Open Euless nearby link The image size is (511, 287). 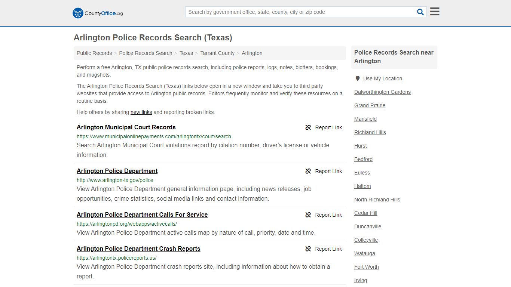pos(362,173)
